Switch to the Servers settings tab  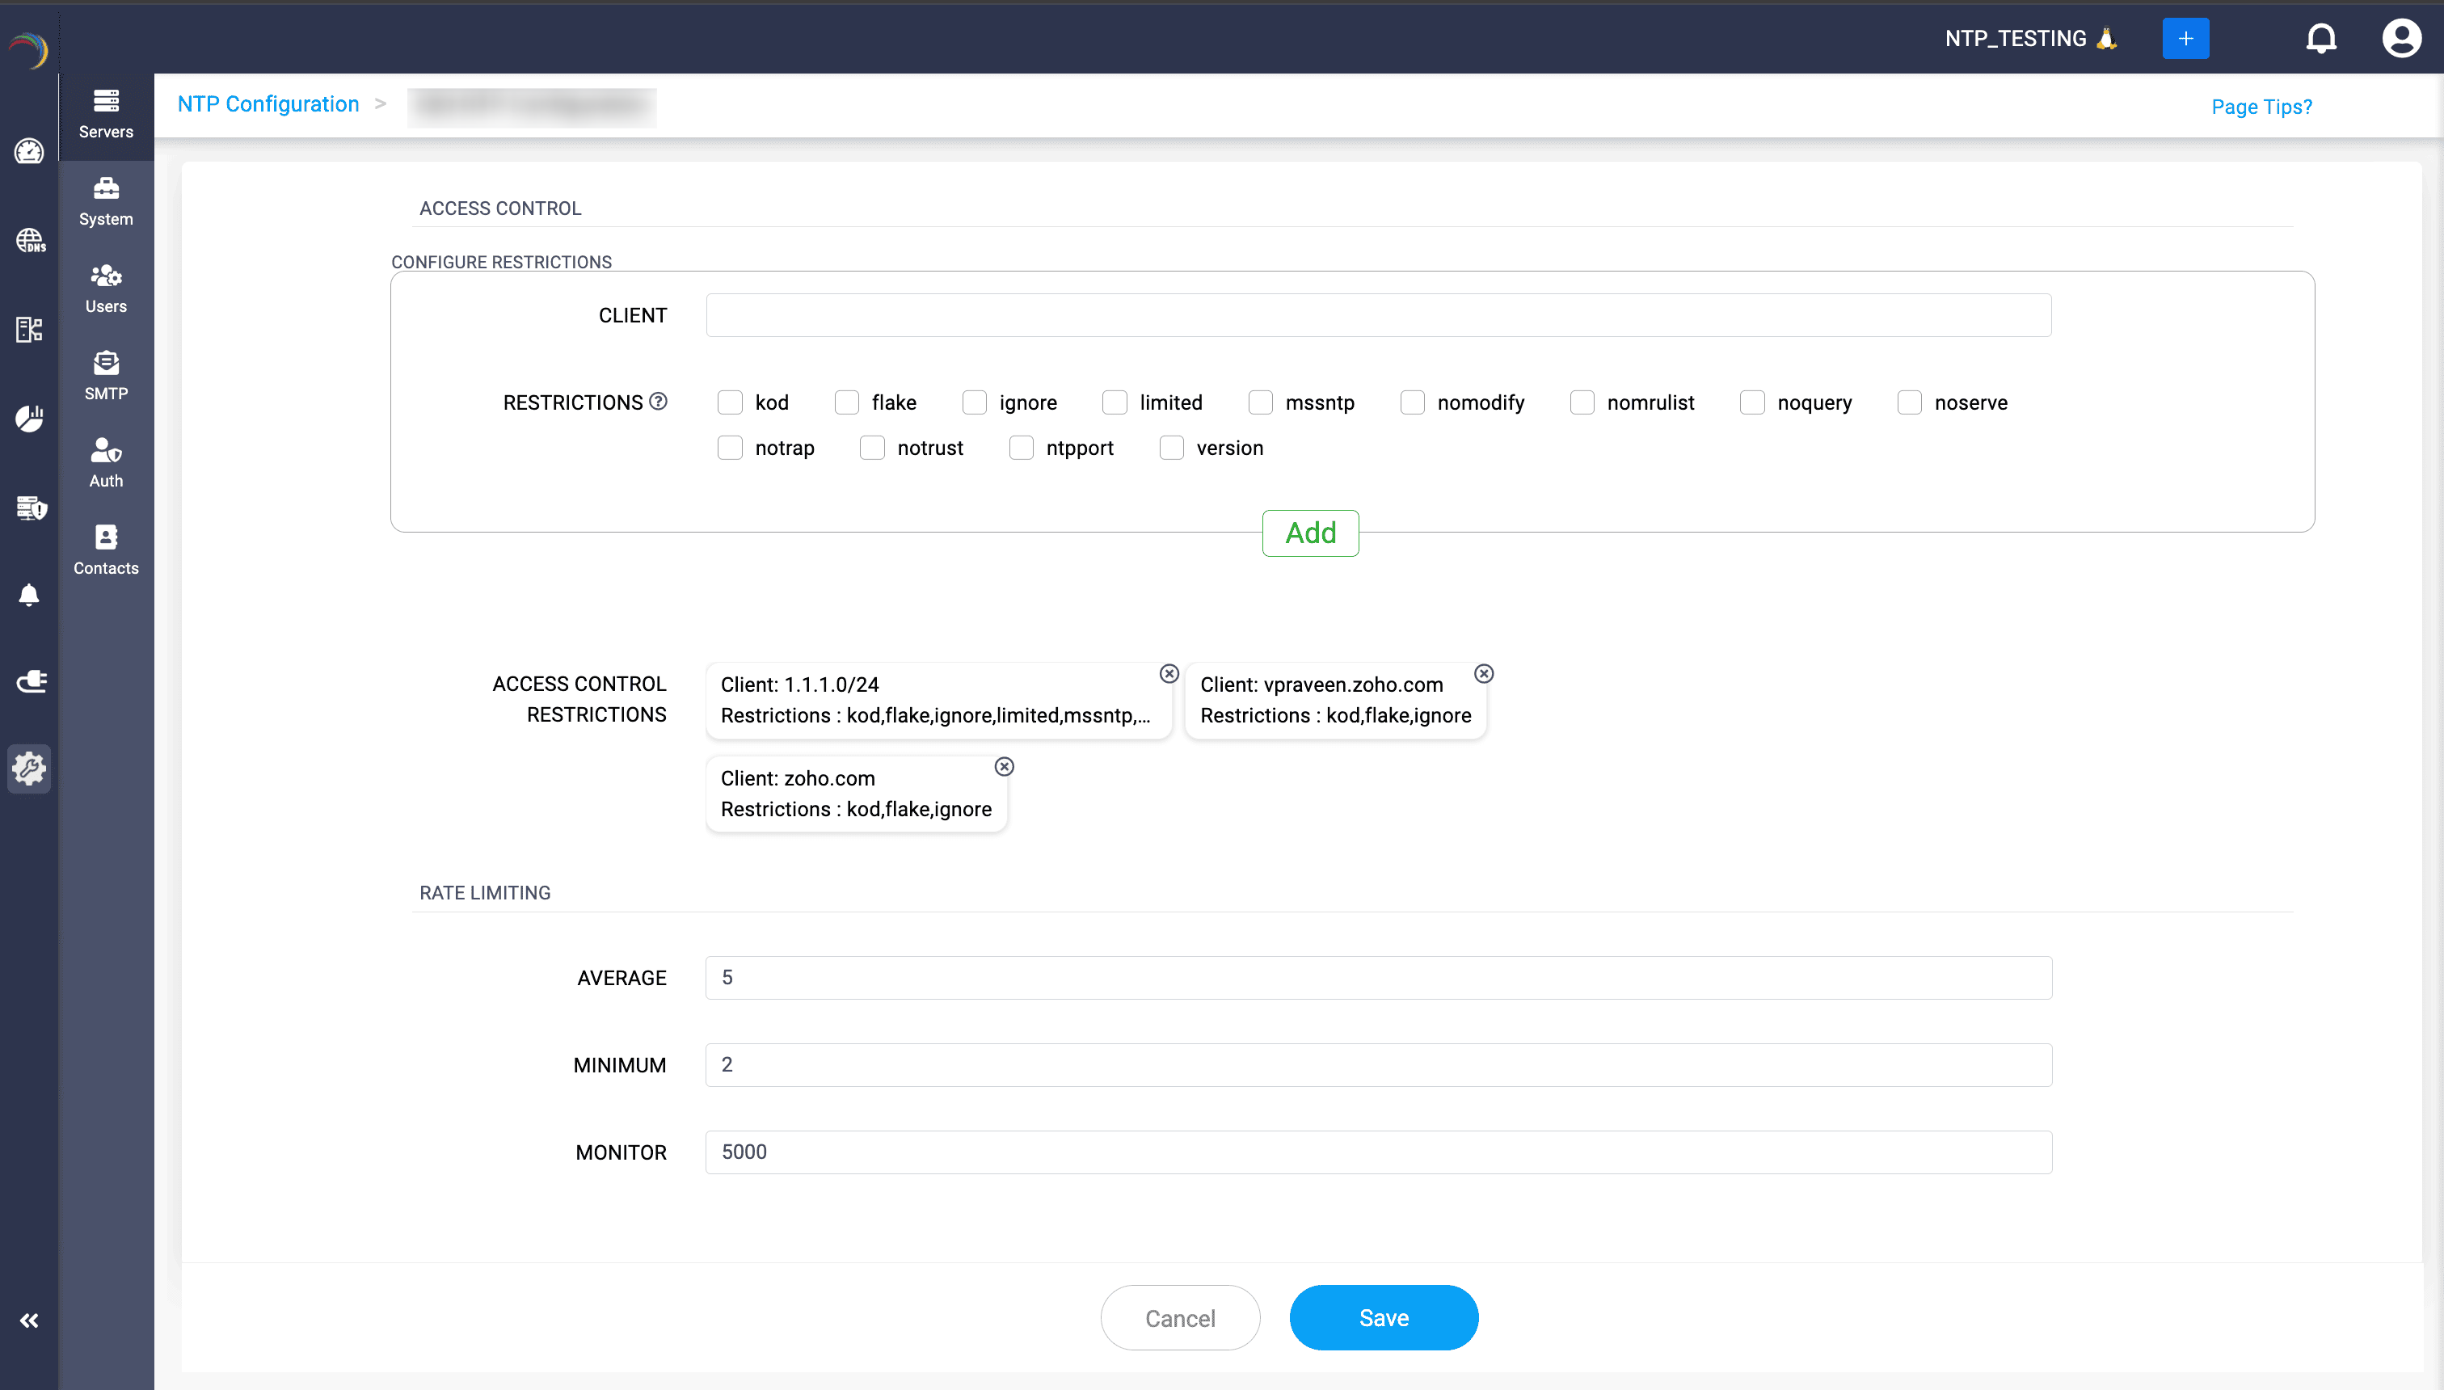click(105, 112)
